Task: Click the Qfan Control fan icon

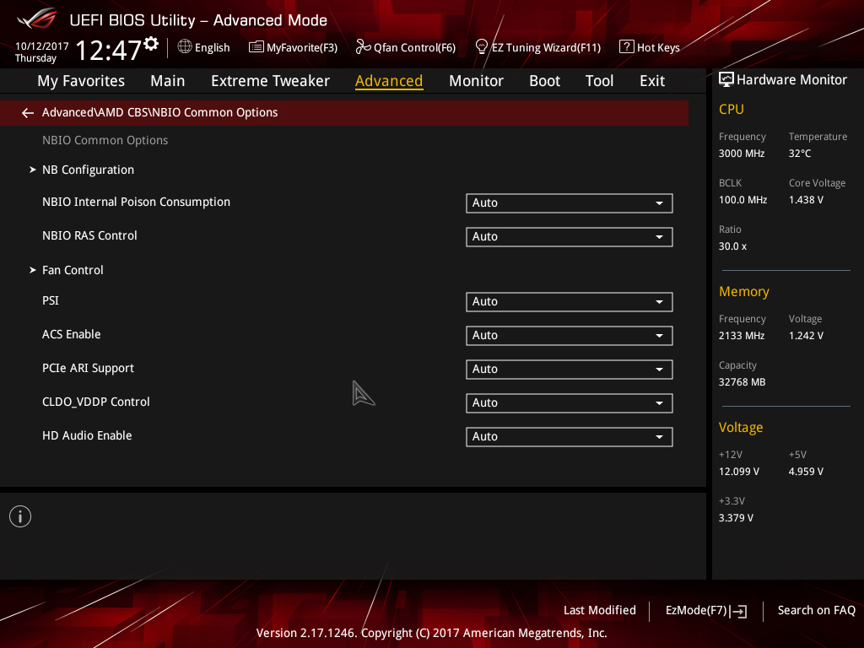Action: [x=363, y=47]
